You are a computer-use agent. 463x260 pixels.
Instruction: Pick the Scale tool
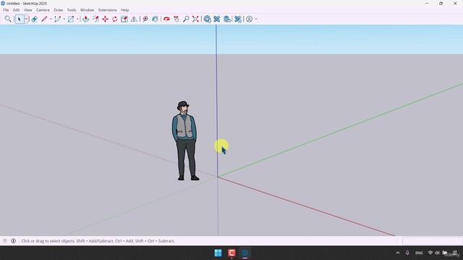pyautogui.click(x=124, y=19)
